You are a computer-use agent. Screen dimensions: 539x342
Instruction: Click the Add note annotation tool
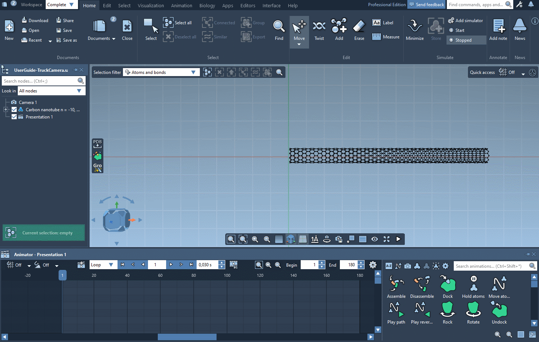pyautogui.click(x=498, y=30)
